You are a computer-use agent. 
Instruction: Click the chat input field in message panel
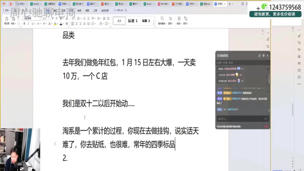point(238,118)
